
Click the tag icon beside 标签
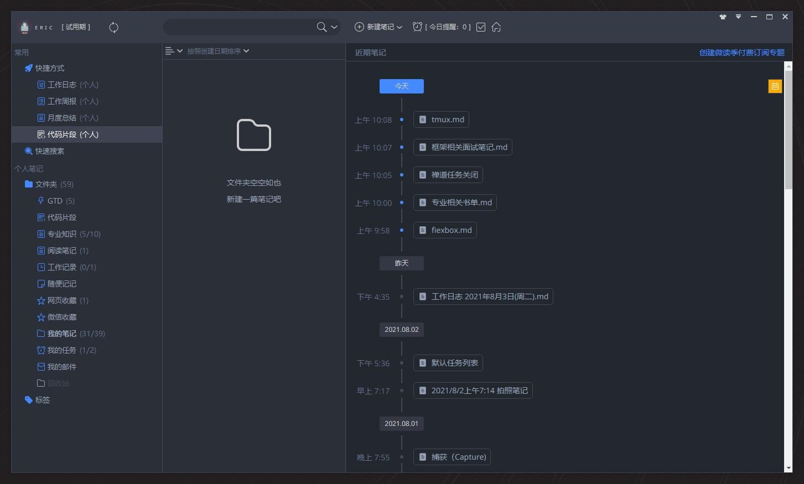pos(29,400)
